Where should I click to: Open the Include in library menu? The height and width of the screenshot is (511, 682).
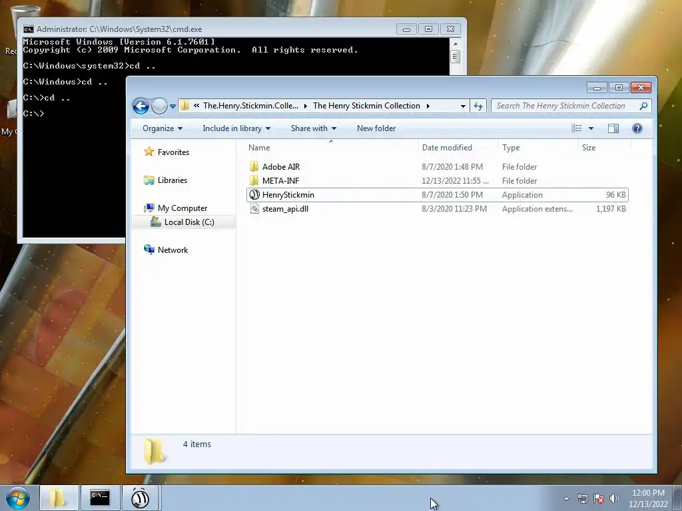(x=236, y=128)
